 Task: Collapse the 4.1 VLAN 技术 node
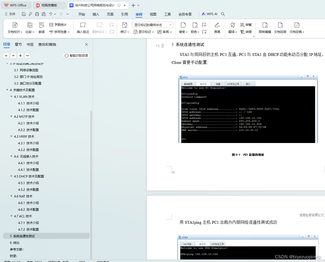(11, 97)
